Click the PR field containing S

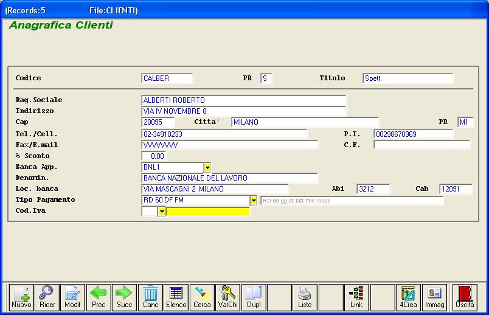[x=266, y=78]
